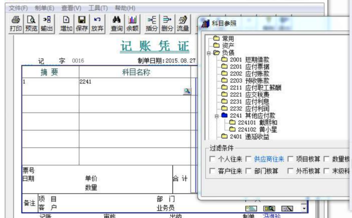Enable the 个人往来 filter checkbox

[x=212, y=159]
